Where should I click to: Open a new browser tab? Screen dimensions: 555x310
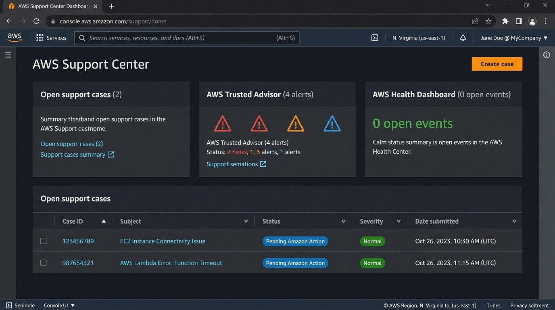[111, 6]
